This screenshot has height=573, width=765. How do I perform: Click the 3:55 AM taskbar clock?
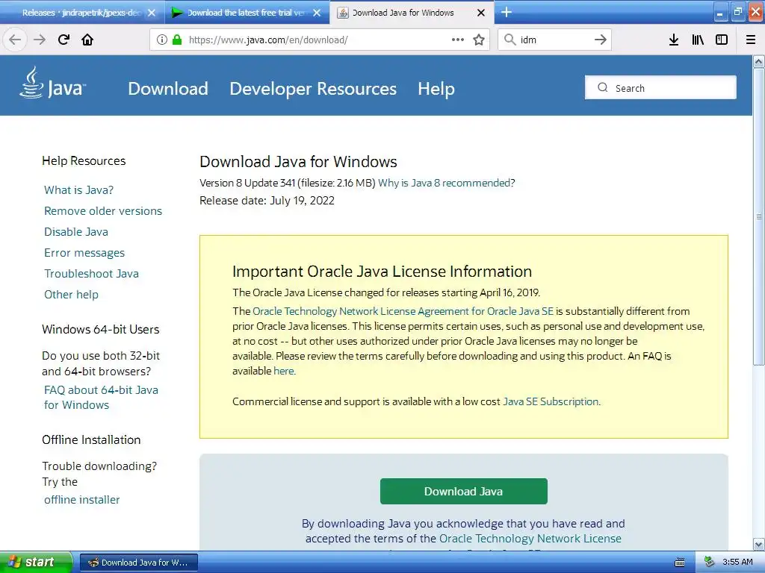pos(737,562)
